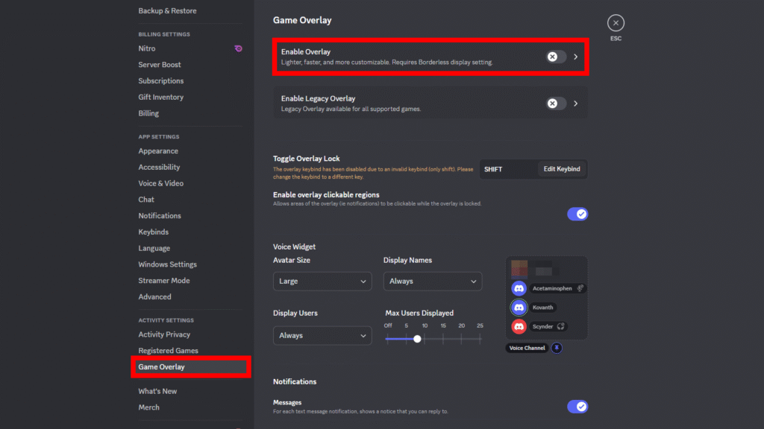Set Max Users slider to Off mark
The image size is (764, 429).
pyautogui.click(x=388, y=339)
